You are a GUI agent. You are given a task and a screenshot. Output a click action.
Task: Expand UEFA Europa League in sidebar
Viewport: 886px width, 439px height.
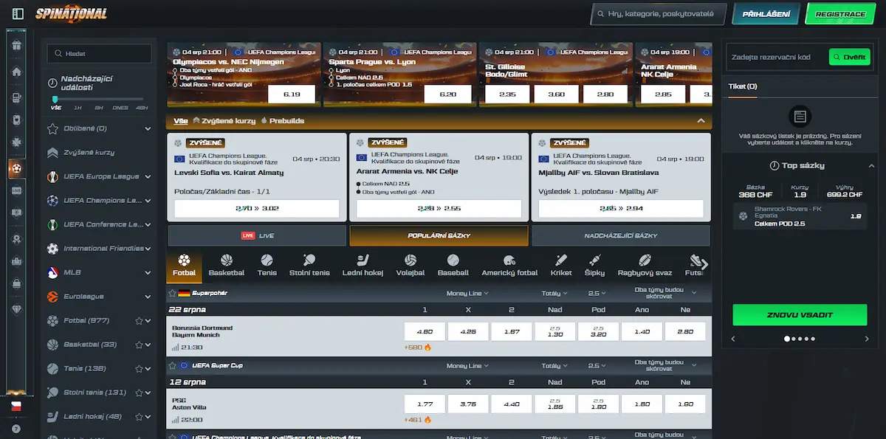[x=148, y=177]
